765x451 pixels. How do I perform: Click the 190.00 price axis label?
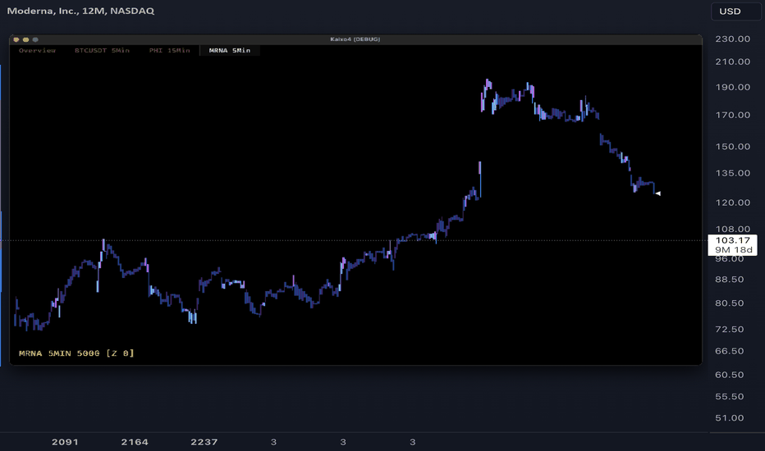pos(732,87)
